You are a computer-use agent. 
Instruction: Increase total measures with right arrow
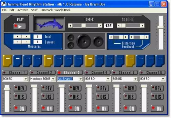point(26,37)
